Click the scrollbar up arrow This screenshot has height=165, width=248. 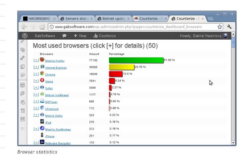click(233, 34)
